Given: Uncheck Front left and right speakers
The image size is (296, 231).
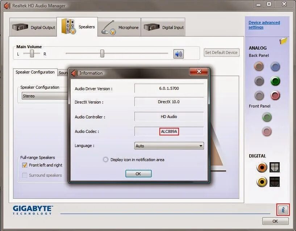Looking at the screenshot, I should coord(25,165).
